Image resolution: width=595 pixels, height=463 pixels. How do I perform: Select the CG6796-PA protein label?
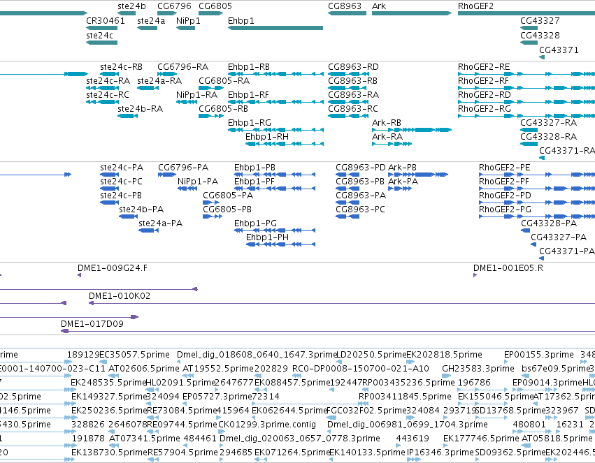[183, 168]
